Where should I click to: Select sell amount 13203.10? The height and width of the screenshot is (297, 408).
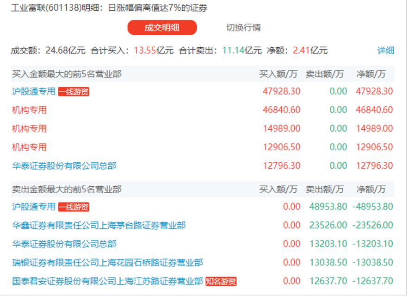tap(328, 244)
